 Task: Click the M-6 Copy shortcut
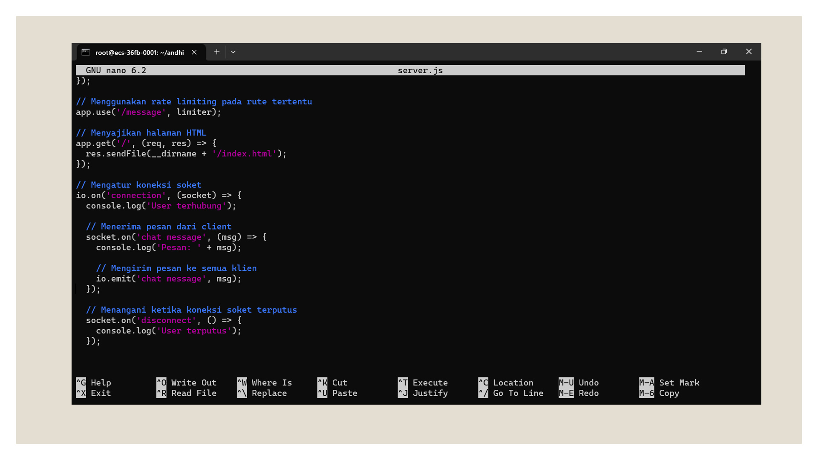point(660,393)
